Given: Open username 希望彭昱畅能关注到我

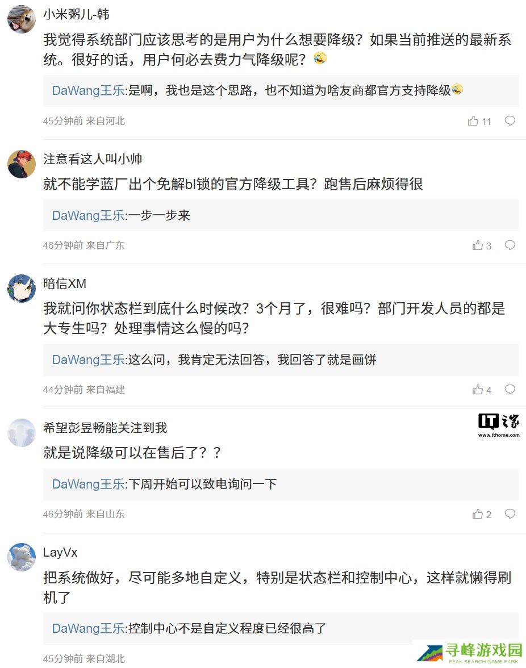Looking at the screenshot, I should coord(105,428).
